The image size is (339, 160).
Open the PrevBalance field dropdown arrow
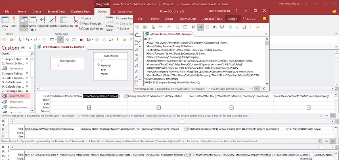click(126, 96)
